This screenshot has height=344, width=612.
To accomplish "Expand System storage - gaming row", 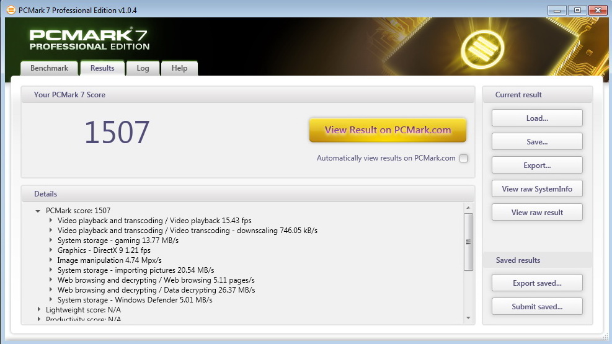I will (x=51, y=240).
